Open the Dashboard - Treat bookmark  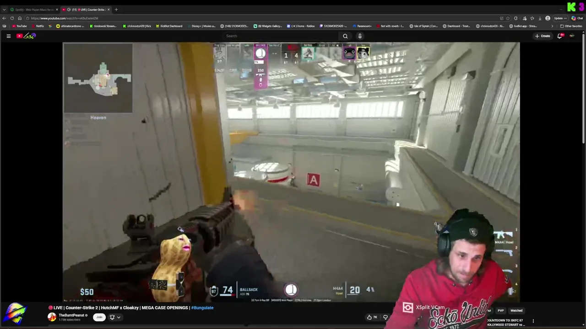point(456,26)
